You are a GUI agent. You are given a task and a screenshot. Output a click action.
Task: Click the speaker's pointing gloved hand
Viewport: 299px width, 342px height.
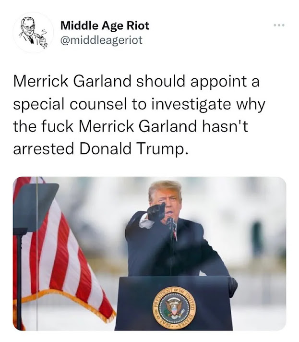tap(156, 211)
